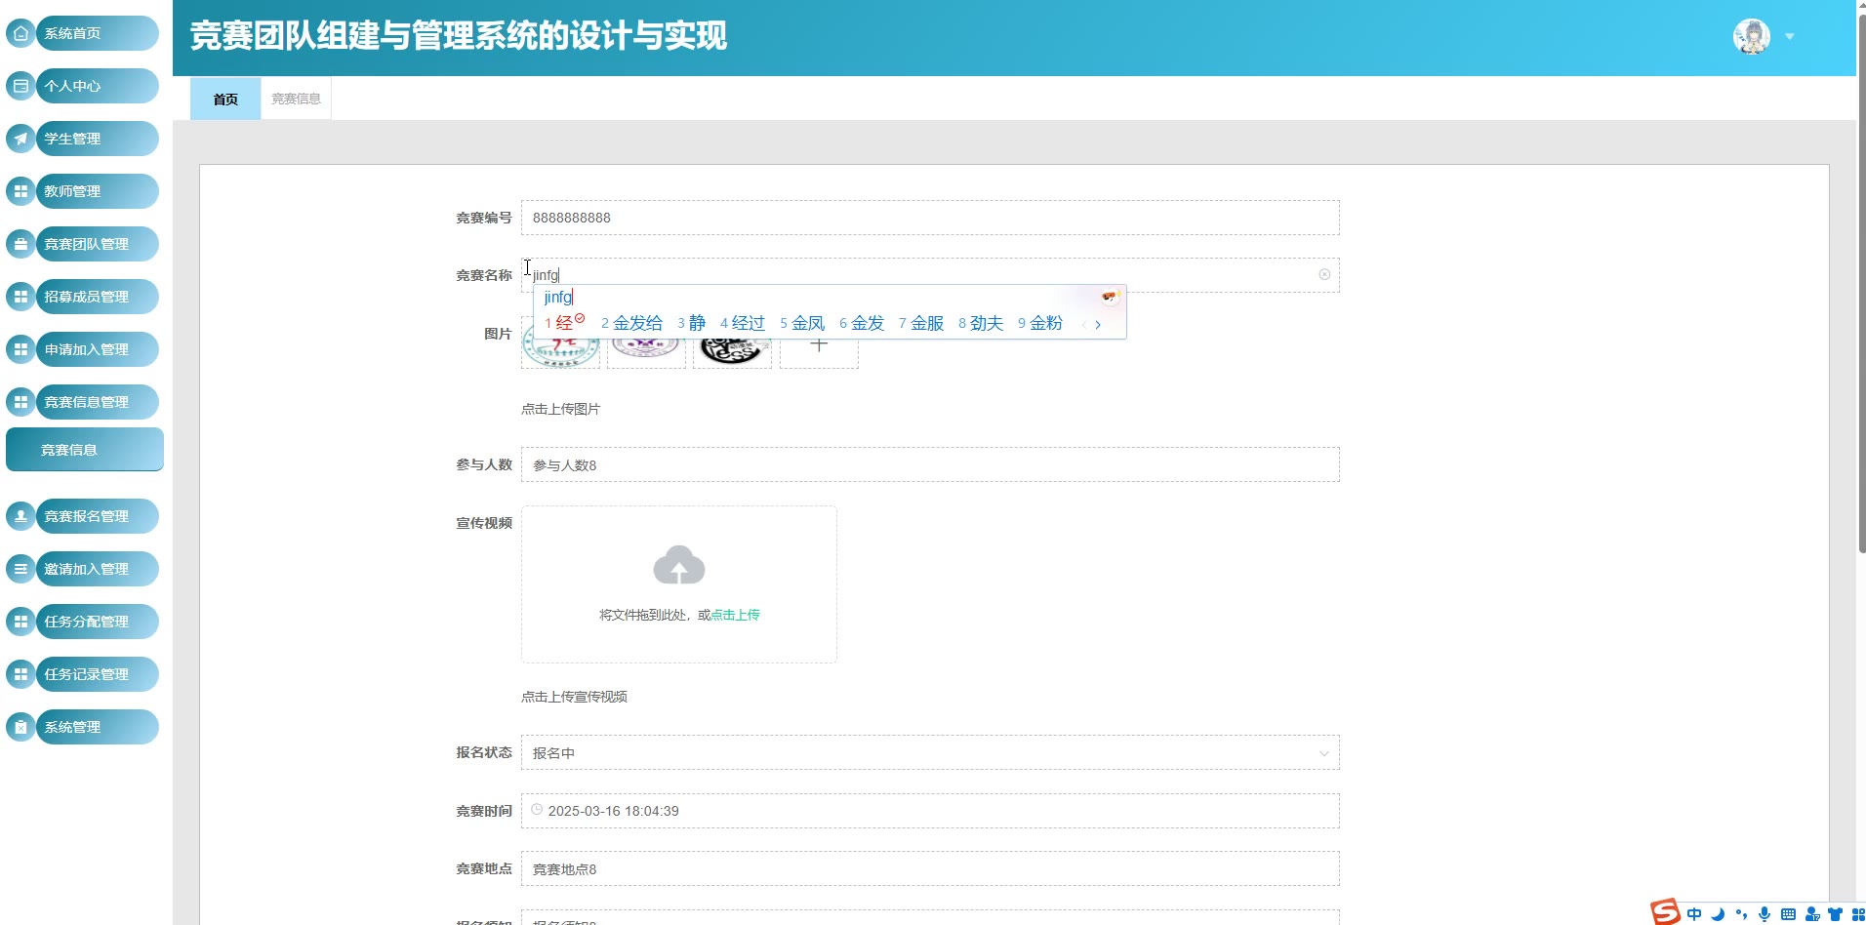This screenshot has width=1866, height=925.
Task: Click the 系统首页 home icon in sidebar
Action: pos(20,33)
